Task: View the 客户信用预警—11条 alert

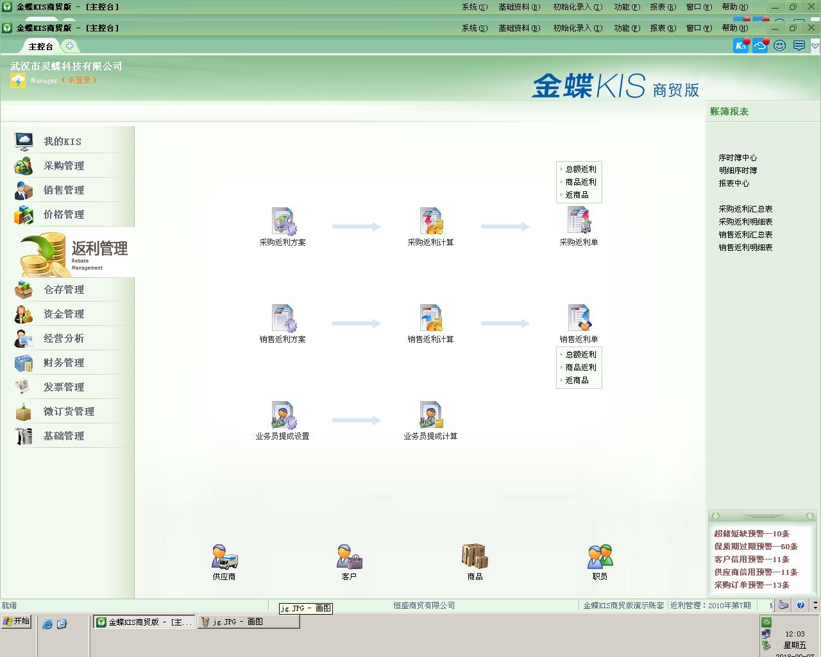Action: coord(752,559)
